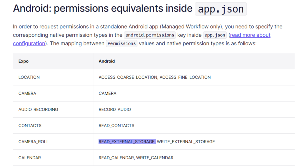Click the 'Expo' column header
Image resolution: width=304 pixels, height=167 pixels.
click(53, 61)
